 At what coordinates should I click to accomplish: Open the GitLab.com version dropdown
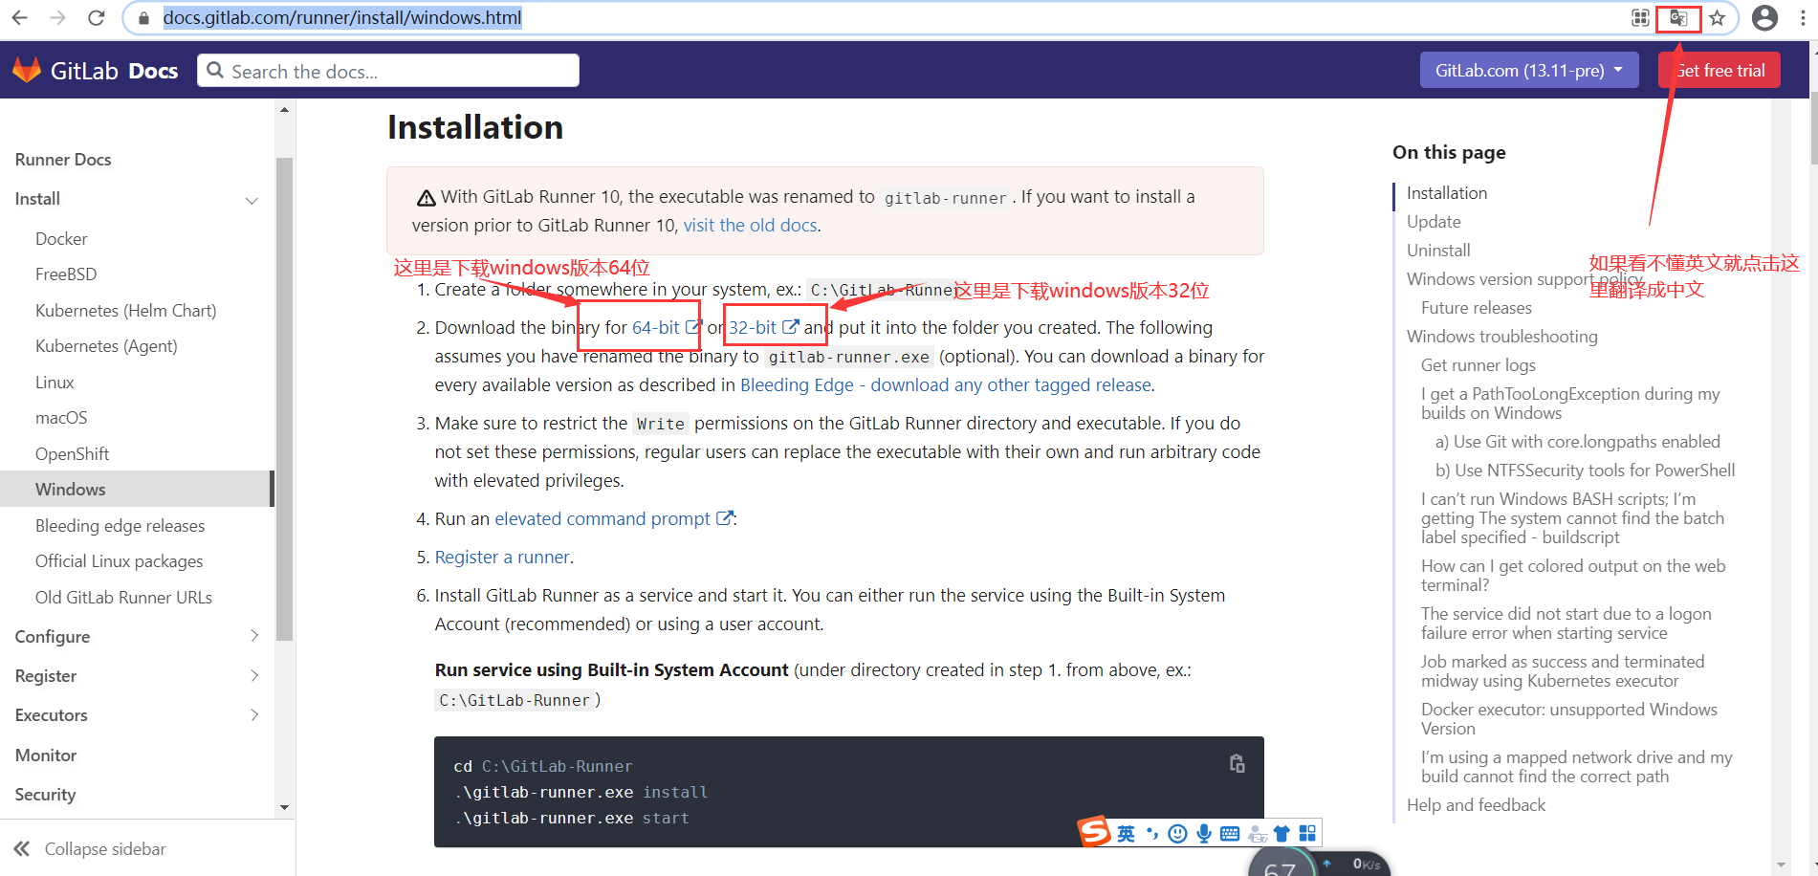coord(1527,69)
